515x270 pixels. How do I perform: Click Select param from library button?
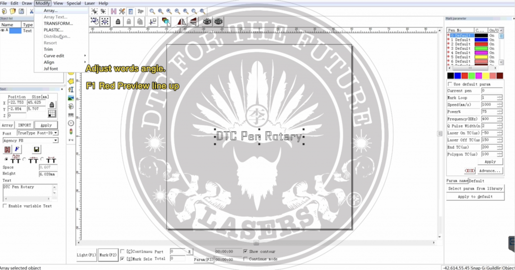pos(474,189)
